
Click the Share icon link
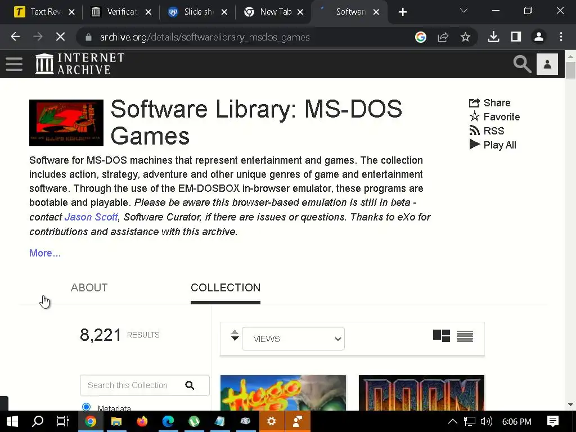(x=490, y=103)
